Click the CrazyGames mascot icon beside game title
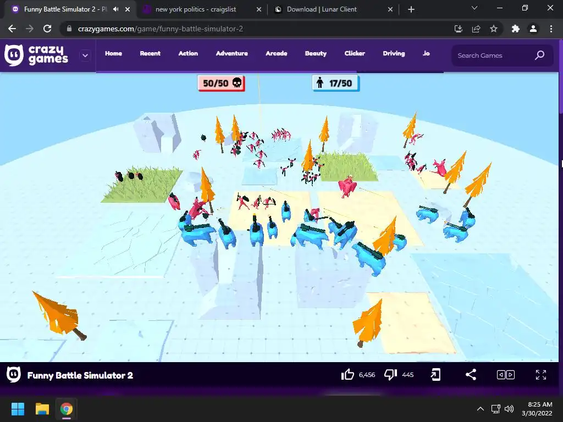 pos(14,375)
